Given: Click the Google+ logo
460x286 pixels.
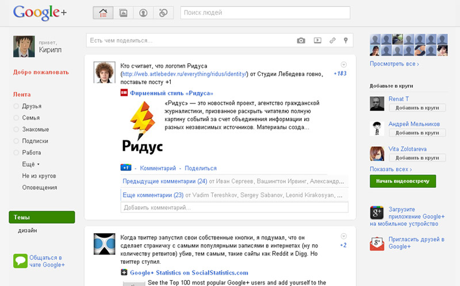Looking at the screenshot, I should [40, 13].
